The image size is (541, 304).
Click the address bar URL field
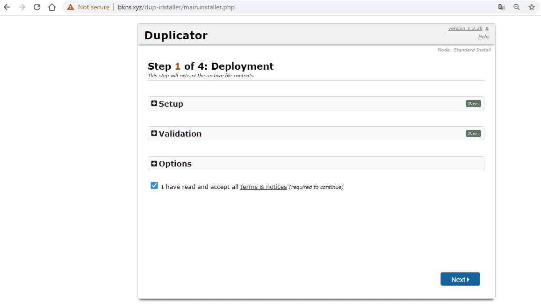click(x=281, y=7)
